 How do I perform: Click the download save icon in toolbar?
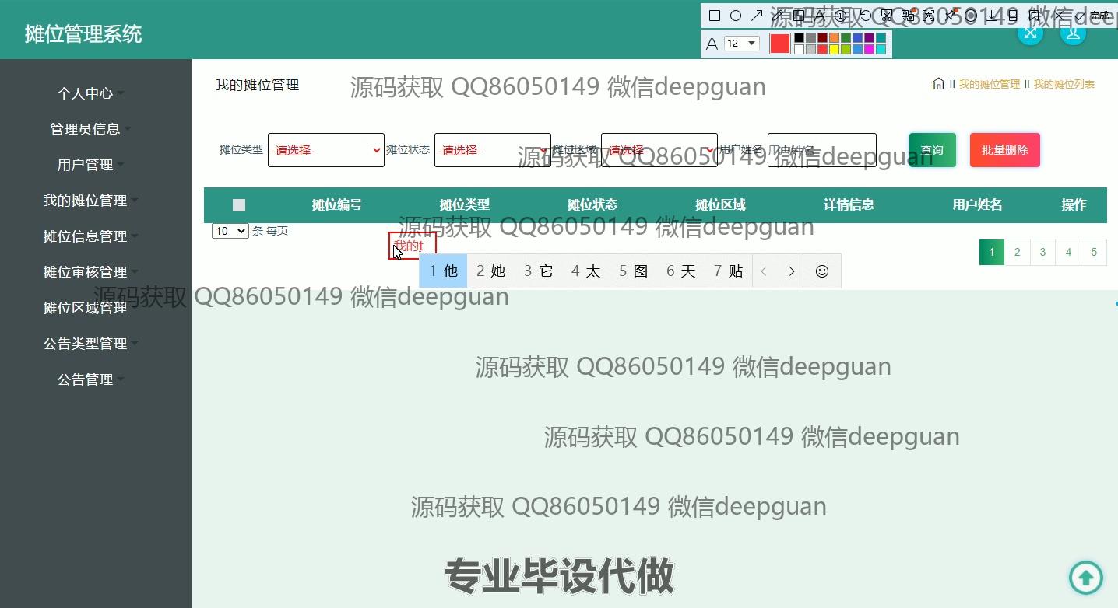pos(992,16)
